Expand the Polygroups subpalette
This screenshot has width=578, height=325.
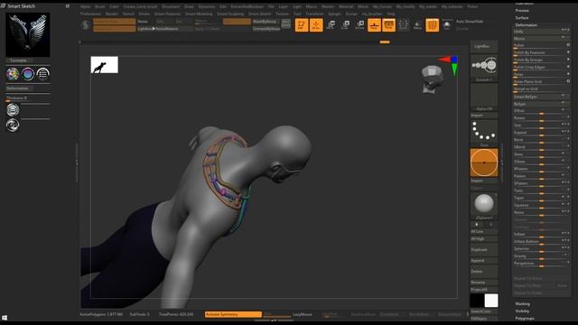coord(525,319)
